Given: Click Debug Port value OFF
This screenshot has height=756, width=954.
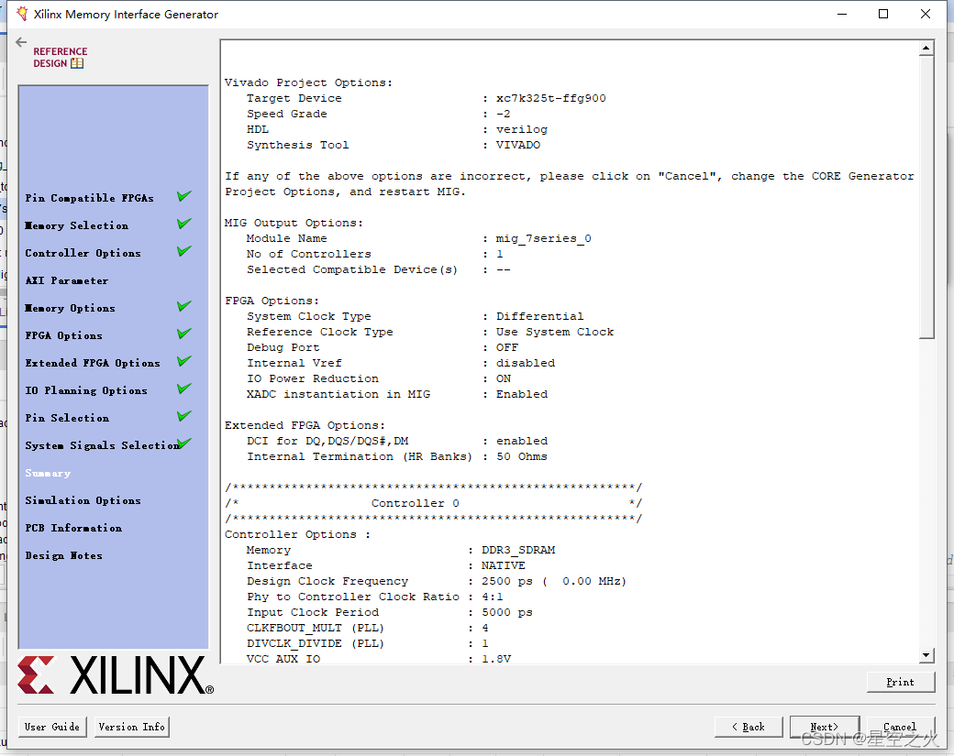Looking at the screenshot, I should point(506,347).
